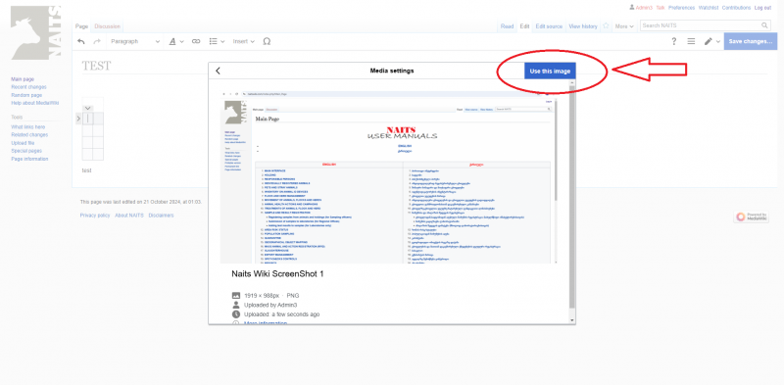Click the insert Link chain icon
Image resolution: width=784 pixels, height=385 pixels.
click(x=196, y=41)
